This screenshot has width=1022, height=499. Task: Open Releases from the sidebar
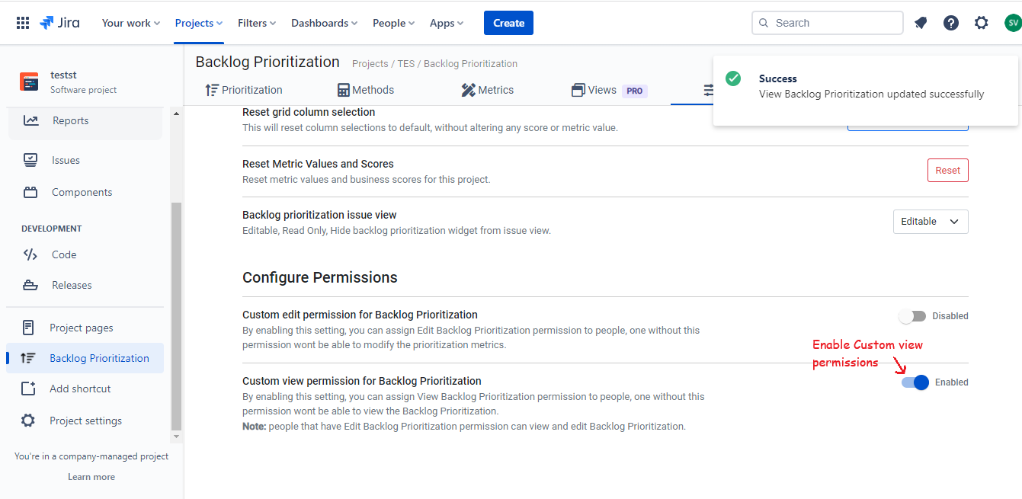click(x=72, y=285)
